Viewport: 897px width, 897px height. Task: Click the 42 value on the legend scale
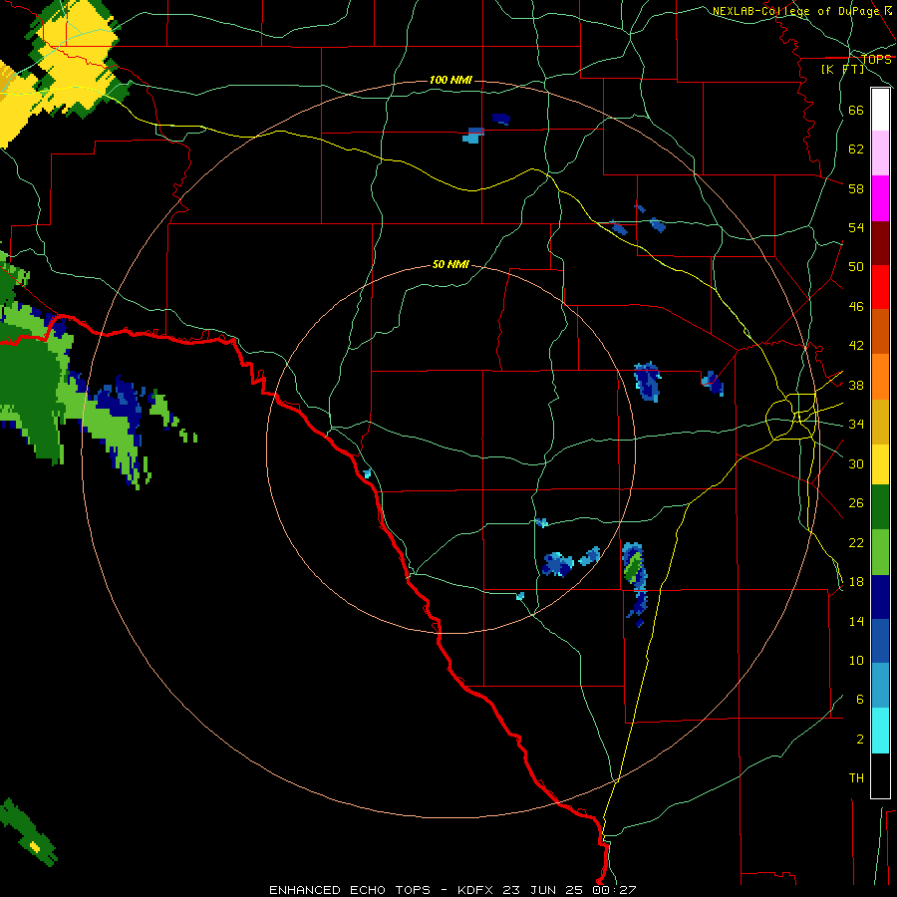click(856, 346)
